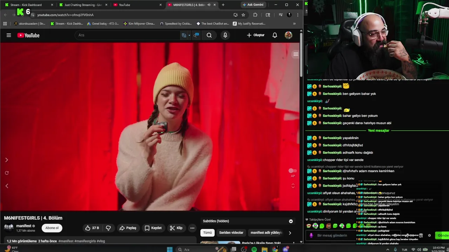
Task: Create a clip with Klip
Action: (176, 228)
